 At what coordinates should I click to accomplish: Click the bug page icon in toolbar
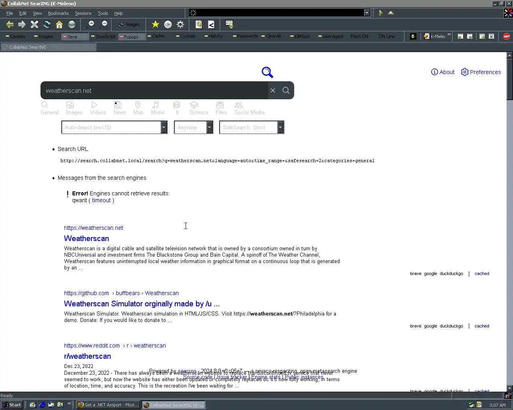[199, 24]
